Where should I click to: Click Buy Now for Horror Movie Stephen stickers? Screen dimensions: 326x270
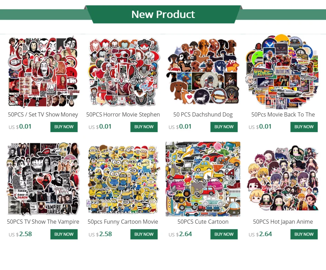point(144,127)
